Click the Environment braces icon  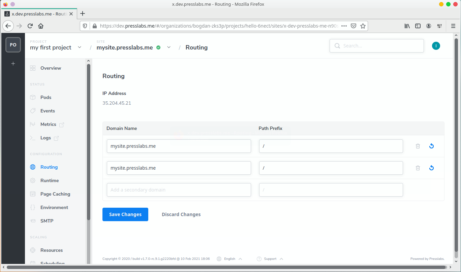click(33, 207)
